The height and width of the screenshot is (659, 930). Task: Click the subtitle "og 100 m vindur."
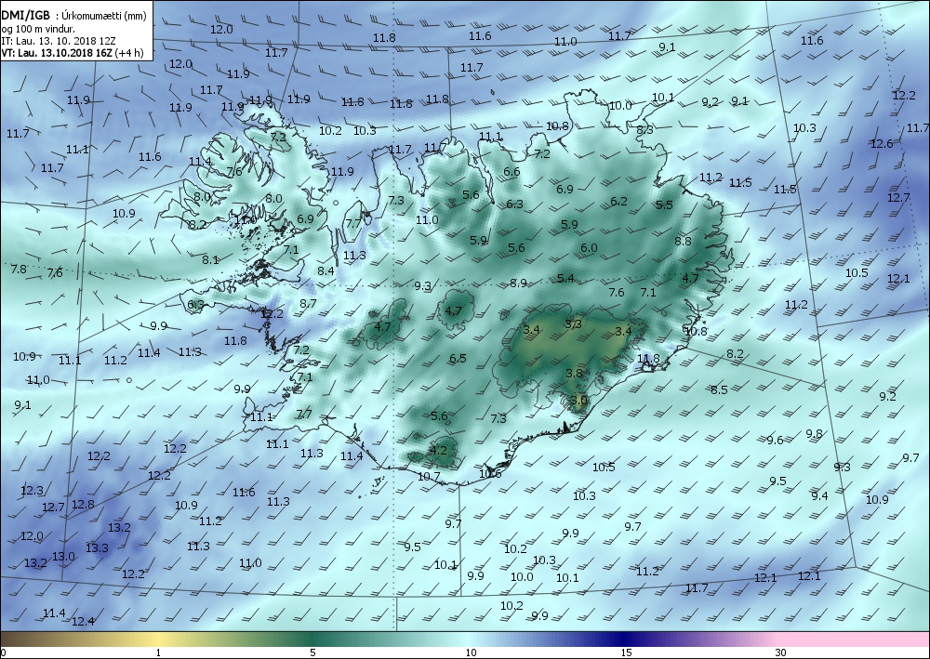pos(37,28)
